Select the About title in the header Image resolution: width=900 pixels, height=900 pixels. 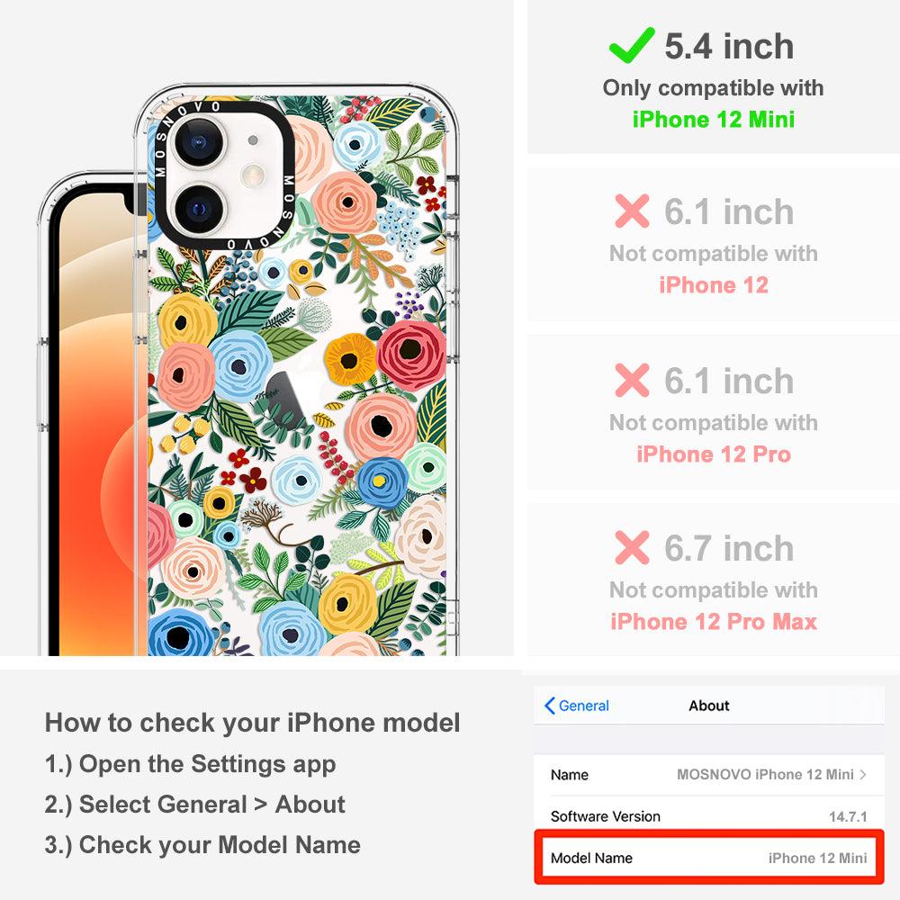[x=709, y=706]
